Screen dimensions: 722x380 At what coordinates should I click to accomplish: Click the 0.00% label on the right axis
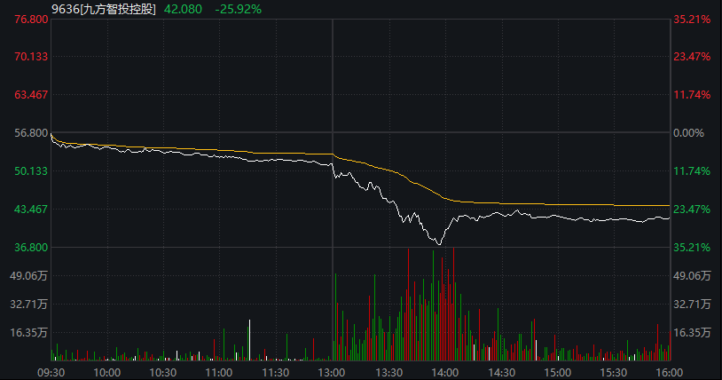(693, 133)
